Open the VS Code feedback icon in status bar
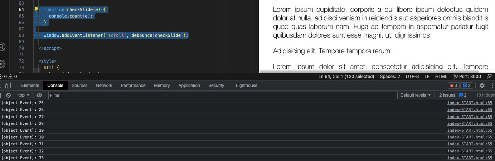495x161 pixels. coord(489,77)
